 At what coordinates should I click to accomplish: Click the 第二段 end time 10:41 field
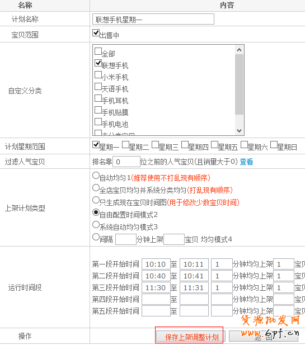[194, 276]
